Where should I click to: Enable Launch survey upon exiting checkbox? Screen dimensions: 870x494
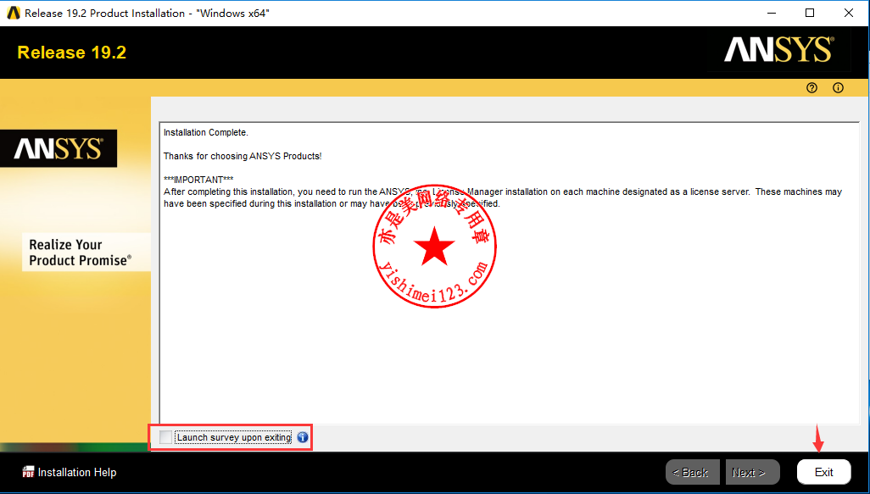pos(165,437)
